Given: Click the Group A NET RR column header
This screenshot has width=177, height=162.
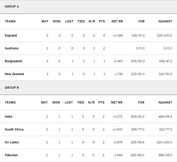Looking at the screenshot, I should click(117, 21).
